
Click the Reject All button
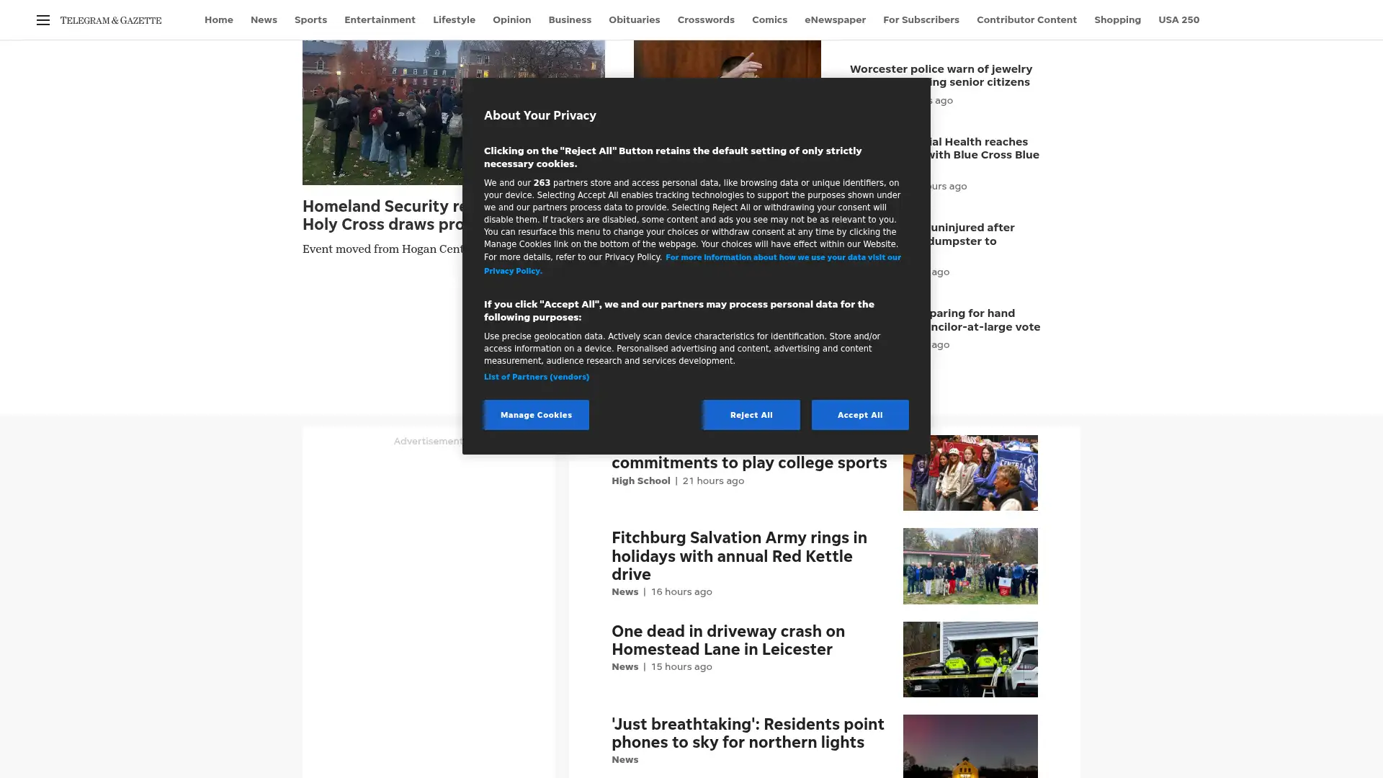pos(751,414)
